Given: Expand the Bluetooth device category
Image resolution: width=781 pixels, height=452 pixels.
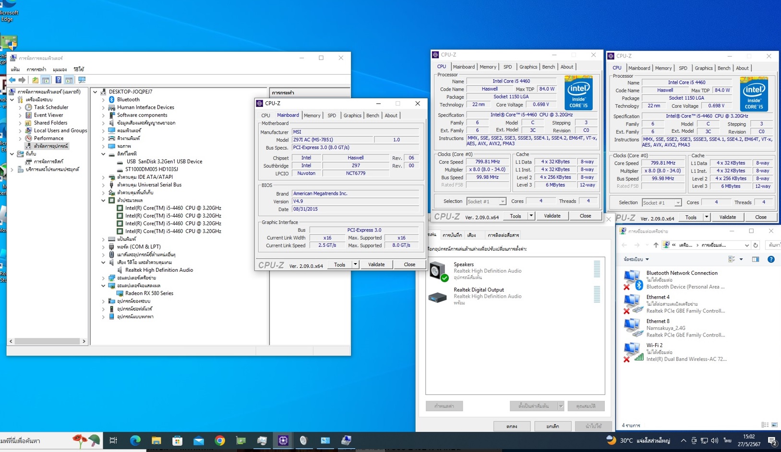Looking at the screenshot, I should pos(103,100).
